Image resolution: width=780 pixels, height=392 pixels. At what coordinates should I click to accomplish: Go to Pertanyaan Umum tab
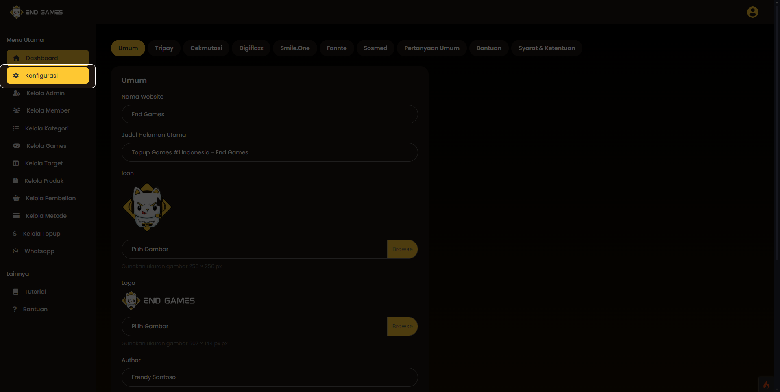pos(432,48)
